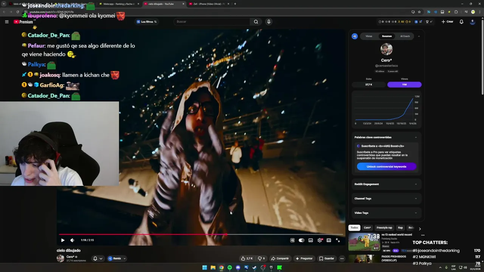
Task: Open PASOS PROHIBIDOS (VIDEOCLIP) video
Action: 394,258
